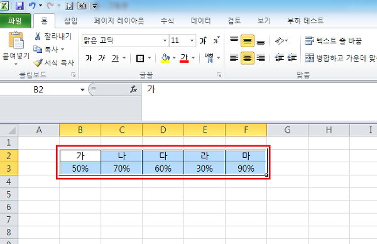Select cell containing 70%
This screenshot has width=377, height=244.
coord(122,168)
